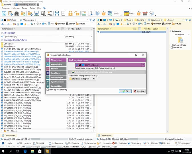Open the Paneel menu
The width and height of the screenshot is (192, 154).
click(24, 8)
